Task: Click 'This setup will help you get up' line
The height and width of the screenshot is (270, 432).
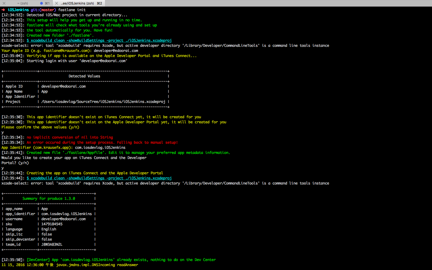Action: (84, 20)
